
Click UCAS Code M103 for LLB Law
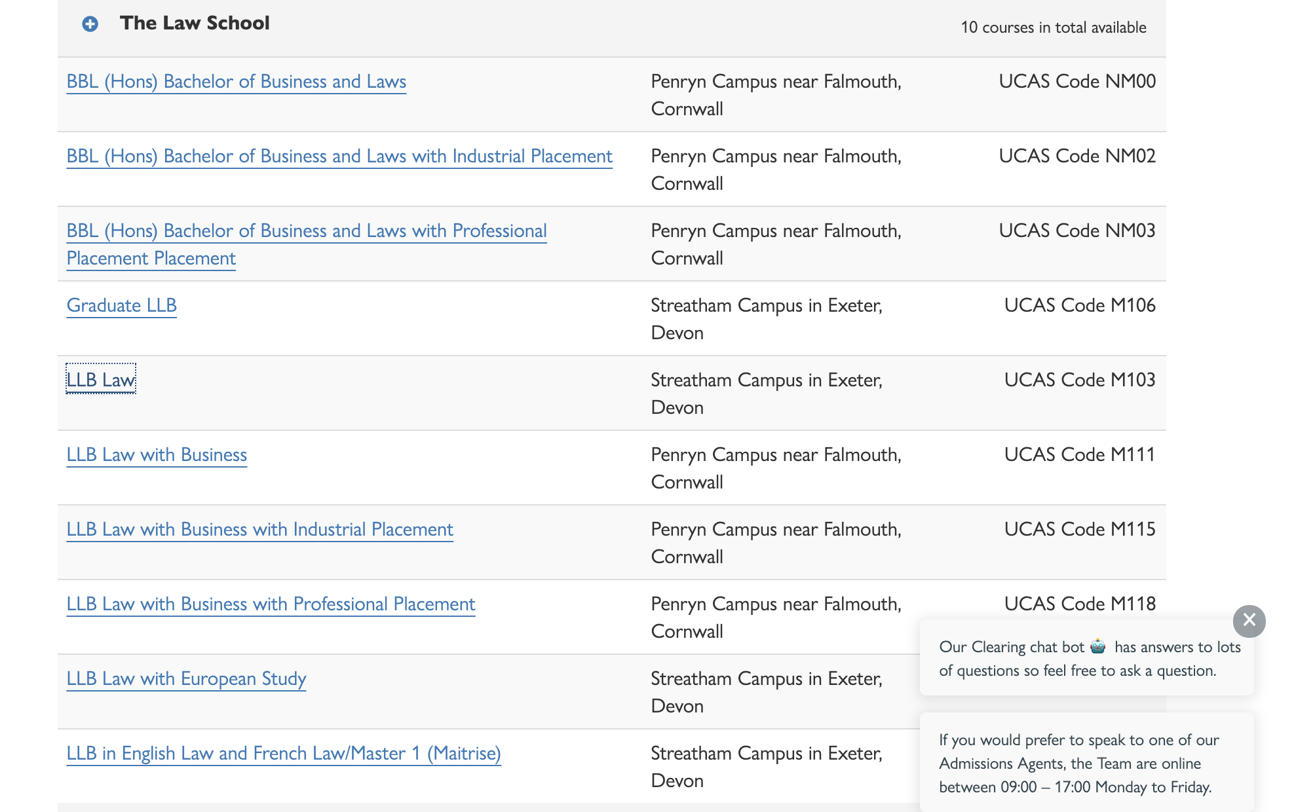pos(1079,380)
